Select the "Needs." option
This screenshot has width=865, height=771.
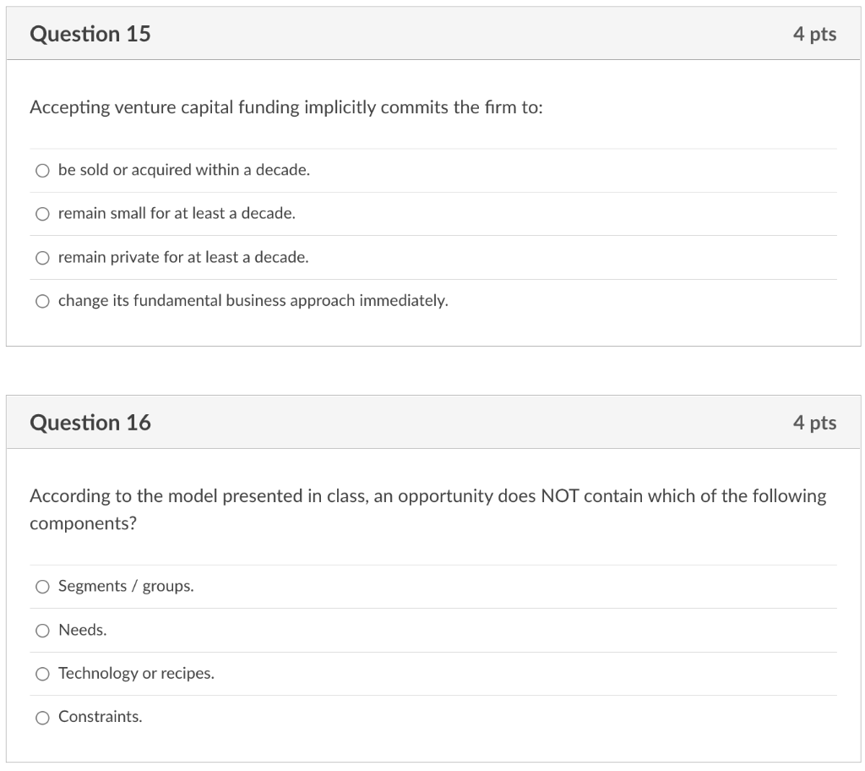pyautogui.click(x=42, y=630)
